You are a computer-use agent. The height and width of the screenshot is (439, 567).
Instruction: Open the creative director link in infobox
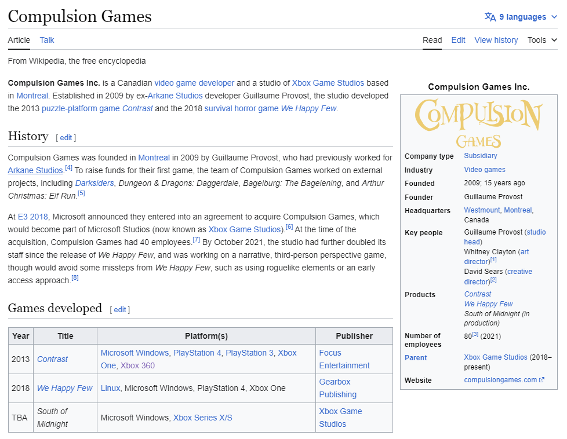(498, 276)
